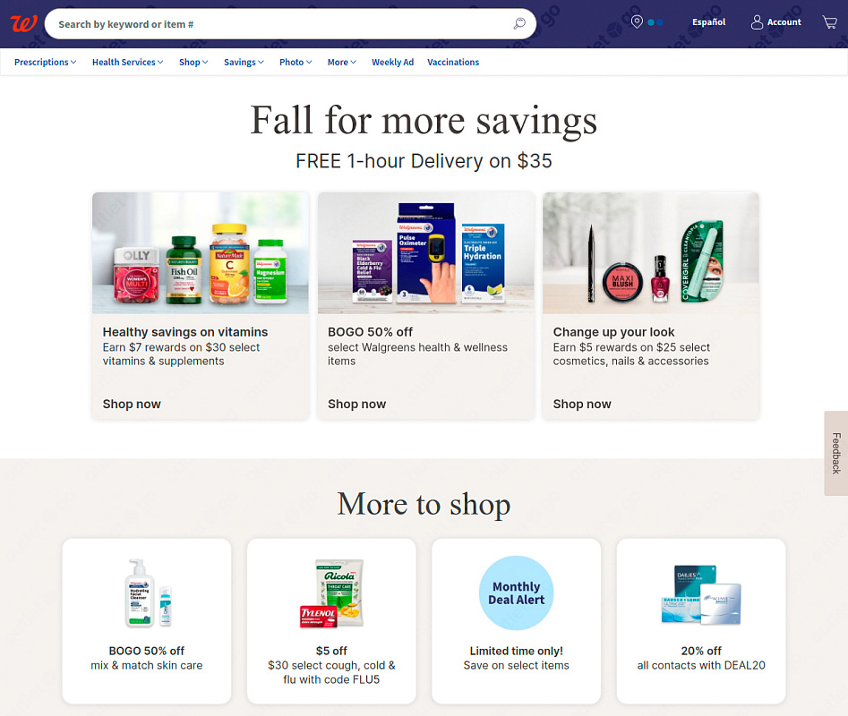Select the BOGO health & wellness product image
The height and width of the screenshot is (716, 848).
(x=425, y=253)
